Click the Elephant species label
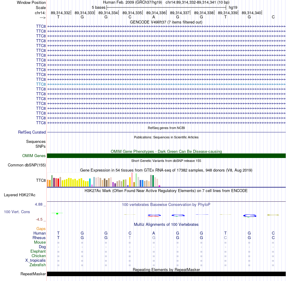The width and height of the screenshot is (286, 281). [38, 251]
